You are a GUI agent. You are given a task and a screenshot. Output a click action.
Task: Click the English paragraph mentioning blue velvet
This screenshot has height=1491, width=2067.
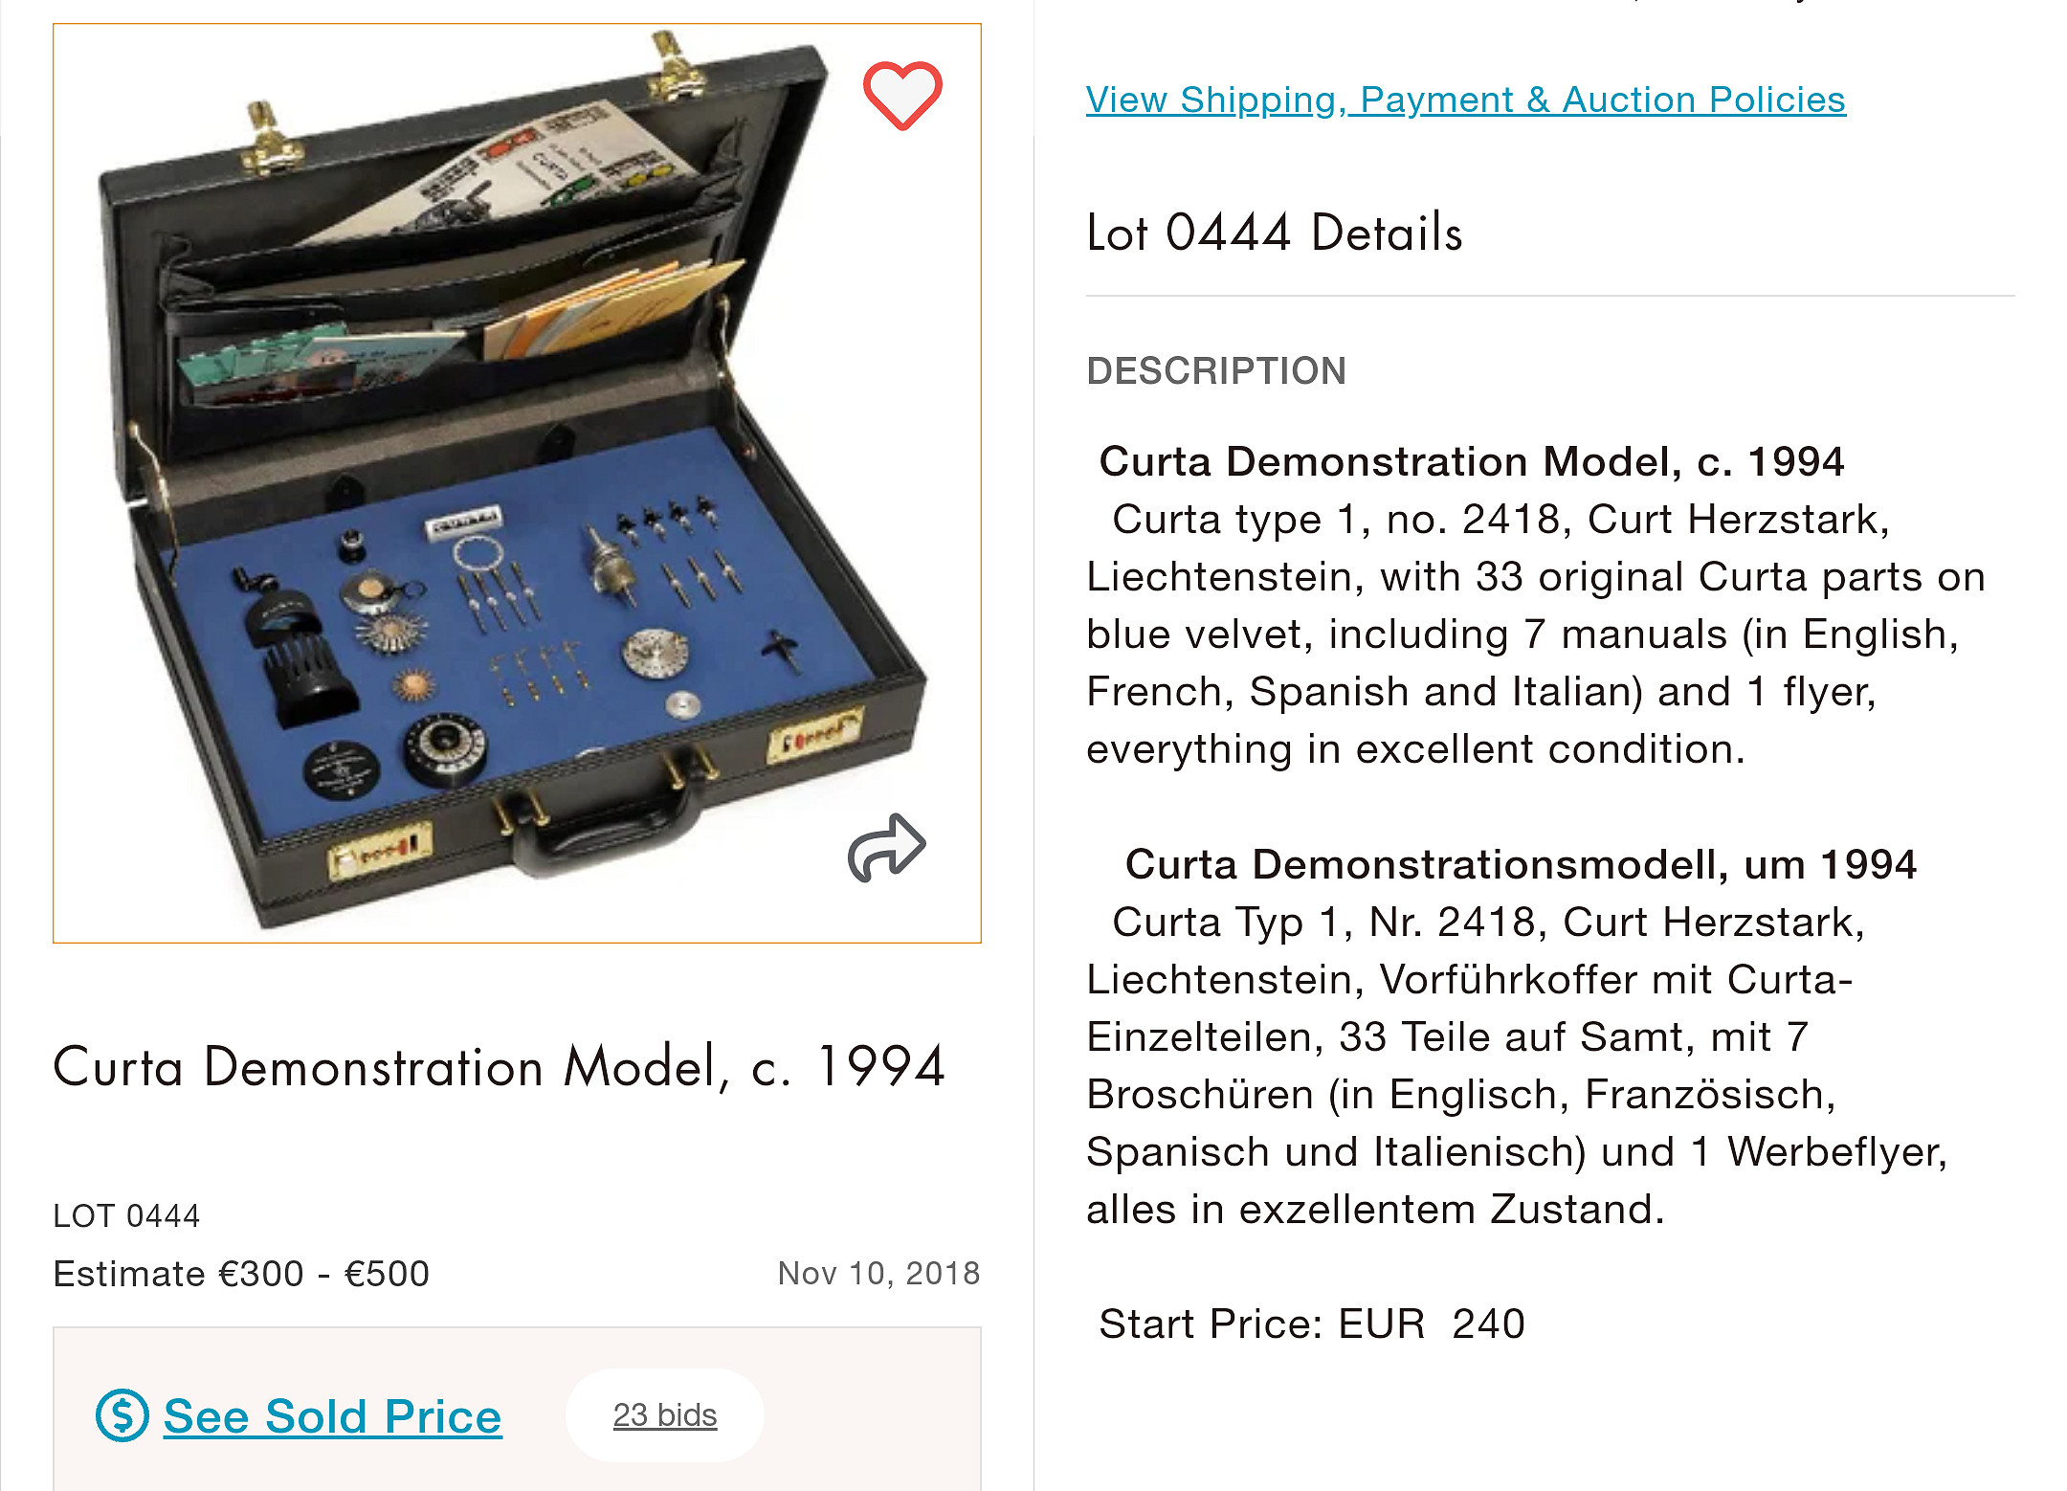coord(1536,634)
